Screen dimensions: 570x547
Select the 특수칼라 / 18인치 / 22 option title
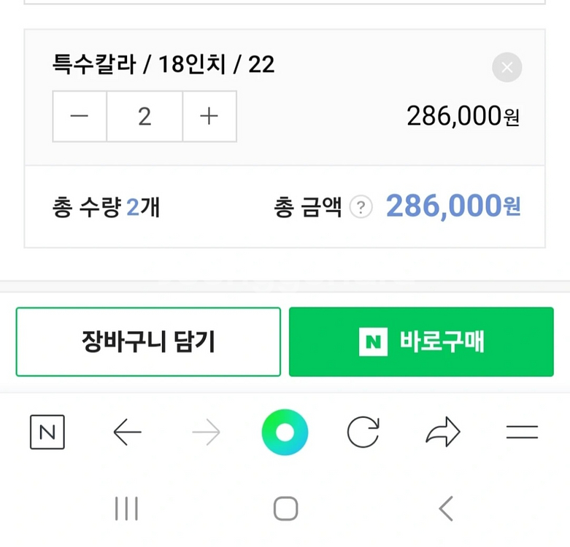[163, 64]
